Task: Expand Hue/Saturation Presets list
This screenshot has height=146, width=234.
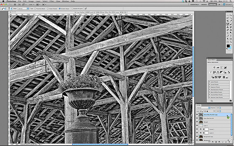Action: pos(209,90)
